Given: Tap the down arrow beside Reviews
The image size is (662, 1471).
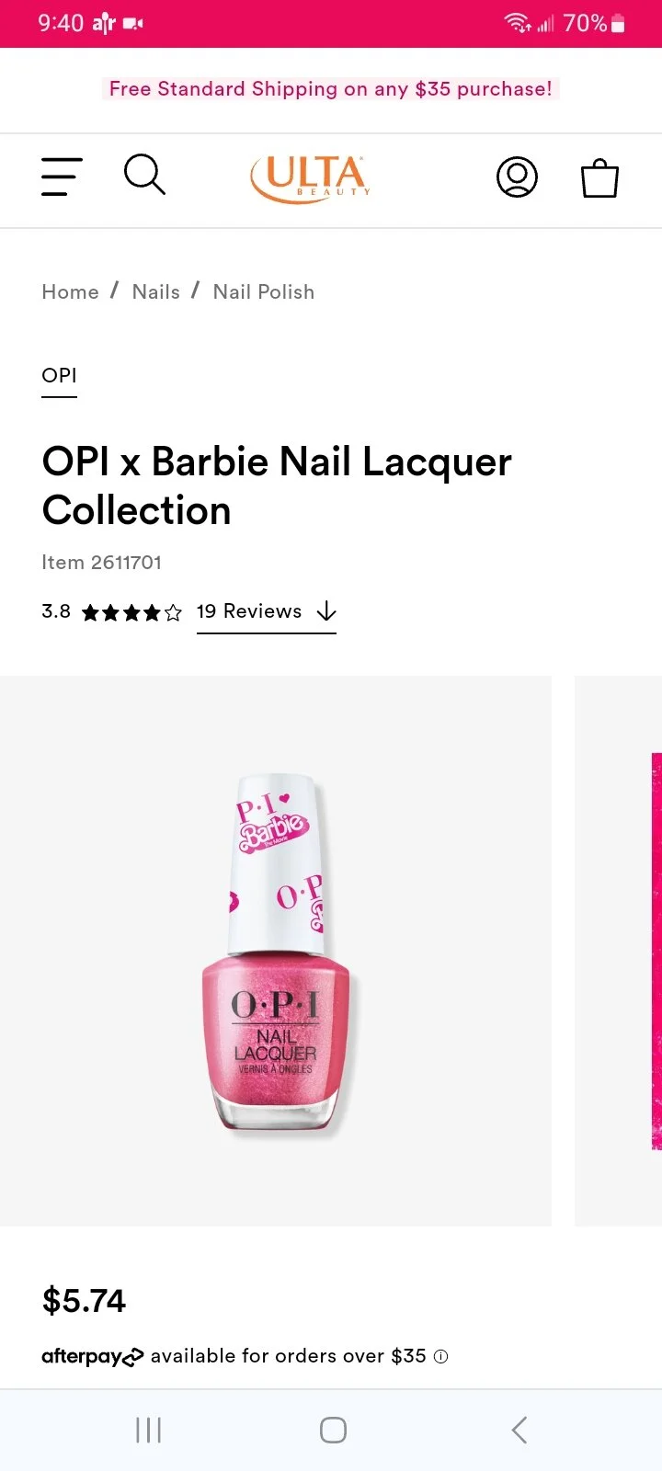Looking at the screenshot, I should click(326, 611).
